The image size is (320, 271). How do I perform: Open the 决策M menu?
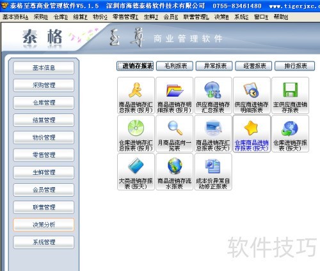click(221, 17)
